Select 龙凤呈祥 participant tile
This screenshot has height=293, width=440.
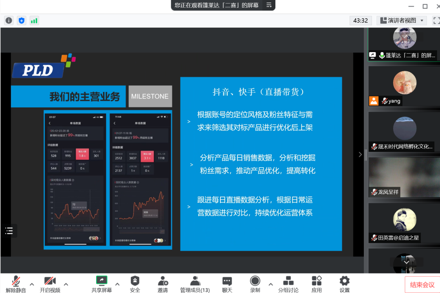click(404, 177)
